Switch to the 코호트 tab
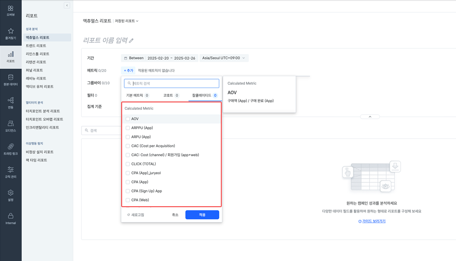Screen dimensions: 456x261 tap(171, 96)
